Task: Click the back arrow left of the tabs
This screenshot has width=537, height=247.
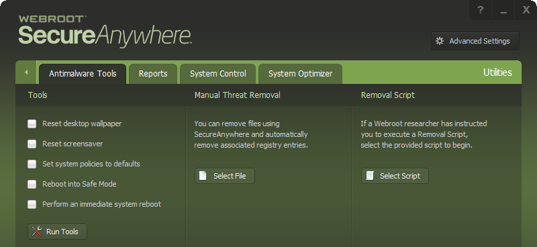Action: (26, 72)
